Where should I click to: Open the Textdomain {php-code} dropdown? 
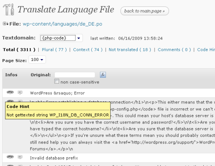tap(61, 38)
